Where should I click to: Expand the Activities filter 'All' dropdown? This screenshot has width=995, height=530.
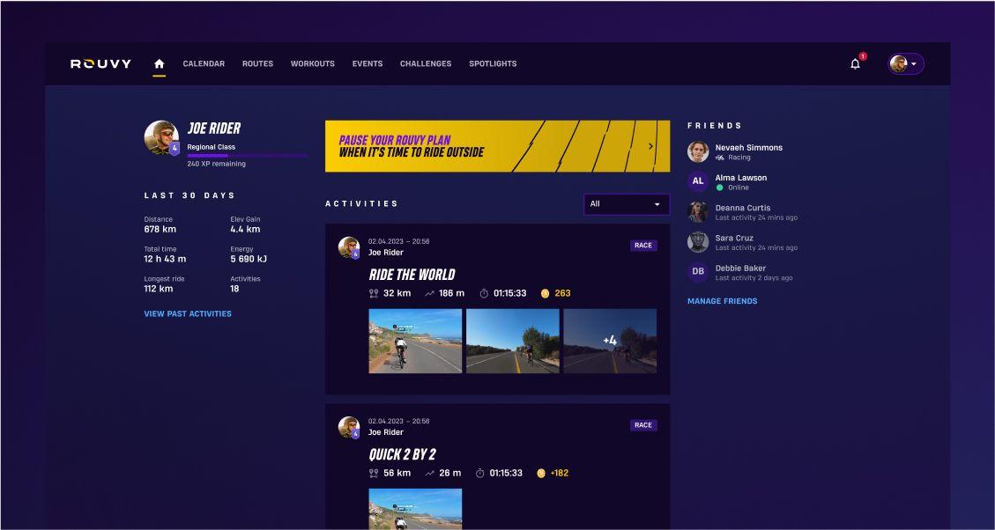[626, 204]
